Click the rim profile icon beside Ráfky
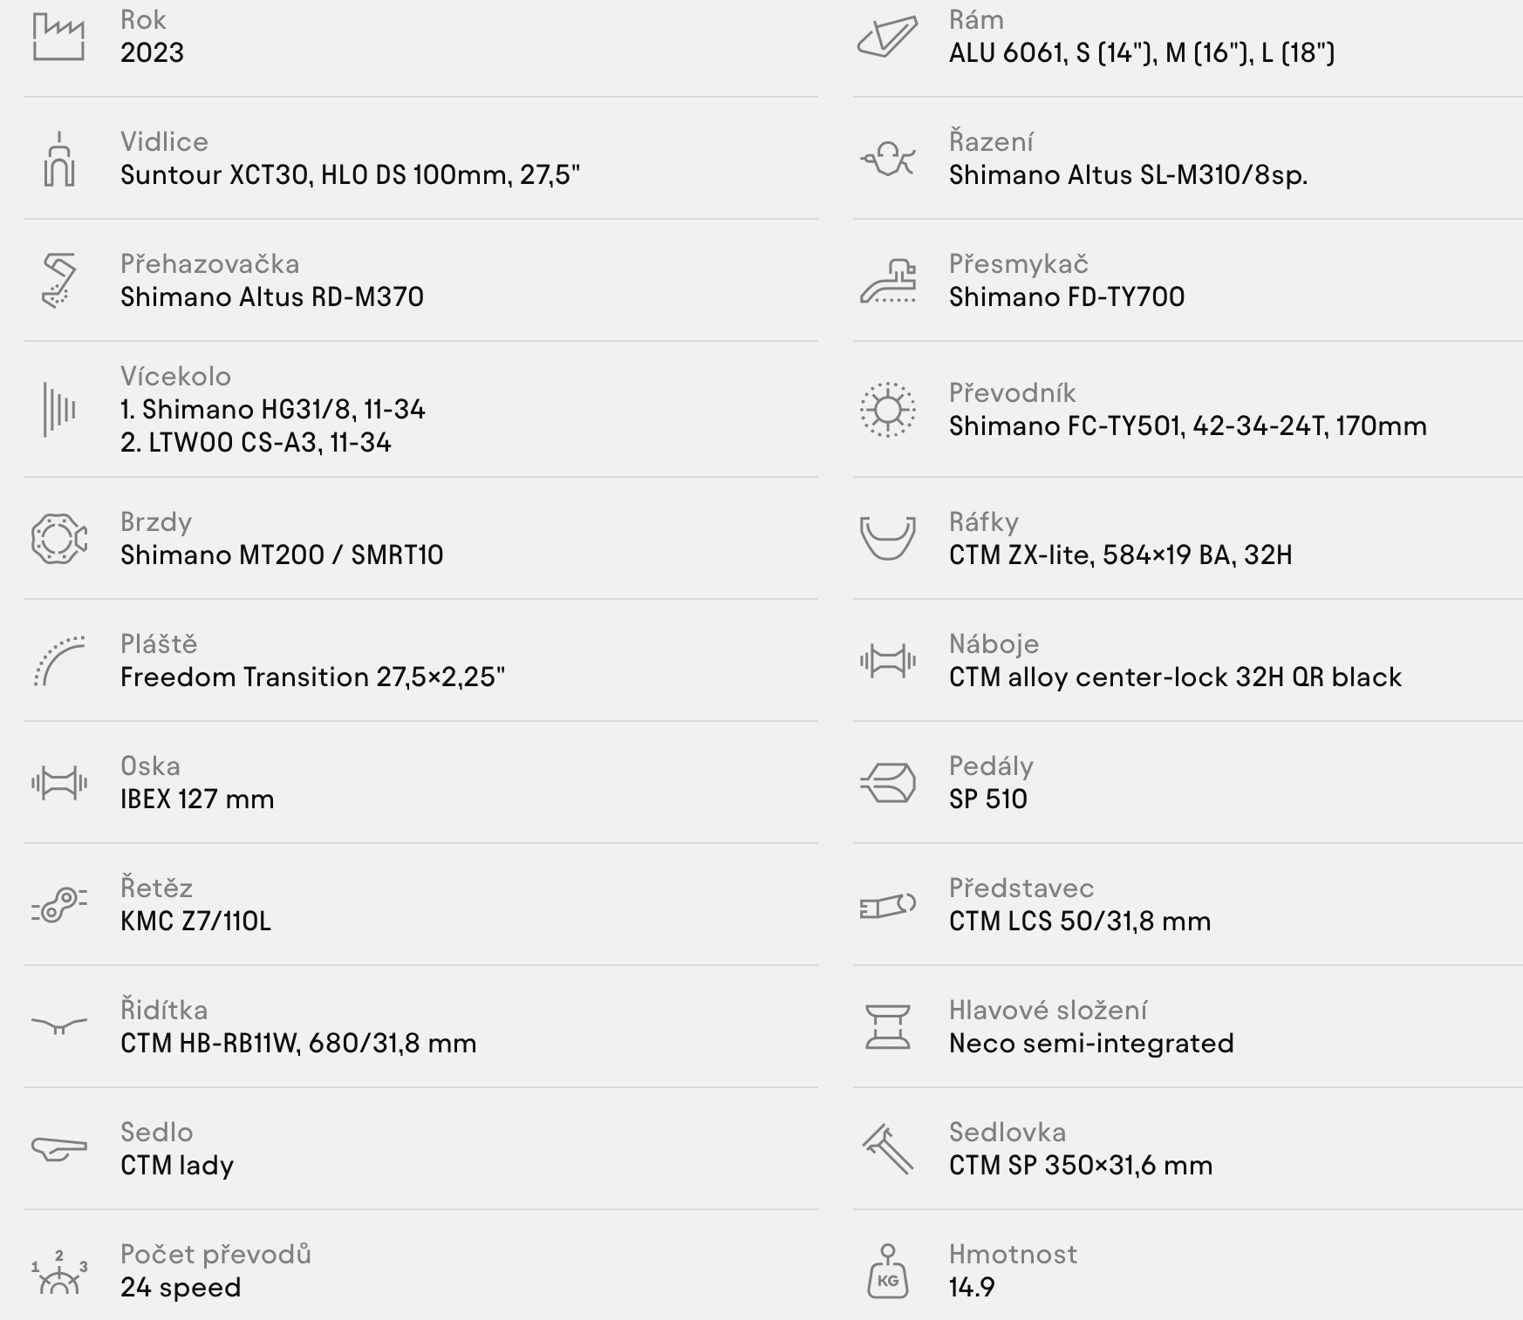This screenshot has height=1320, width=1523. click(x=887, y=538)
